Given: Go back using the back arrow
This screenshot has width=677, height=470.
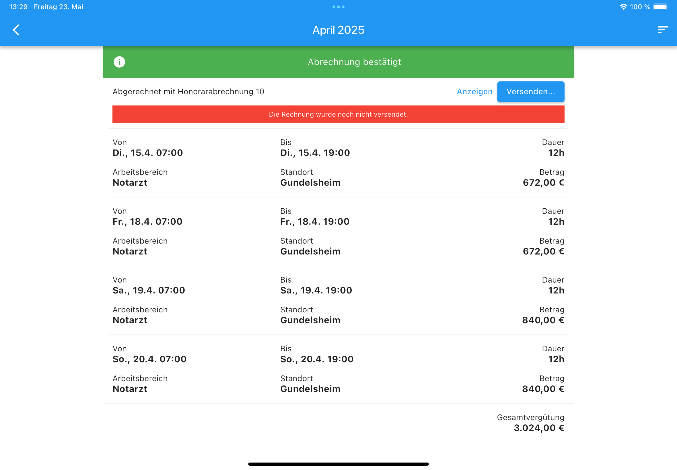Looking at the screenshot, I should [x=16, y=30].
